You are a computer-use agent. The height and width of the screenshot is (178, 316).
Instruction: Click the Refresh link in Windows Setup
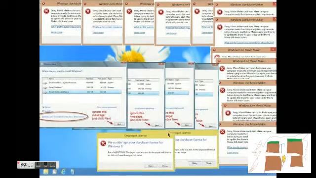[46, 107]
